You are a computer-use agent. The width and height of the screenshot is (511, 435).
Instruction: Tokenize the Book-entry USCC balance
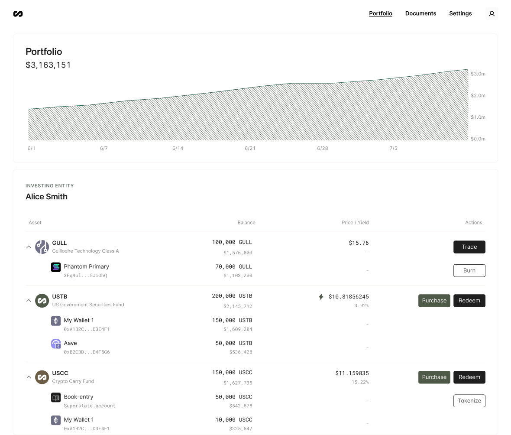(x=469, y=401)
